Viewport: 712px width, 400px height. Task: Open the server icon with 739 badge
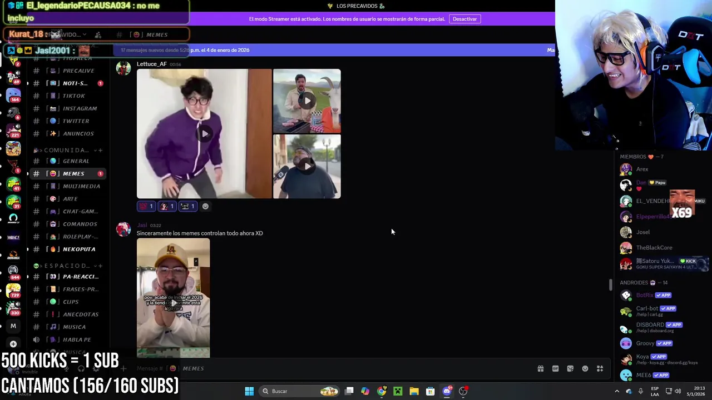tap(13, 291)
